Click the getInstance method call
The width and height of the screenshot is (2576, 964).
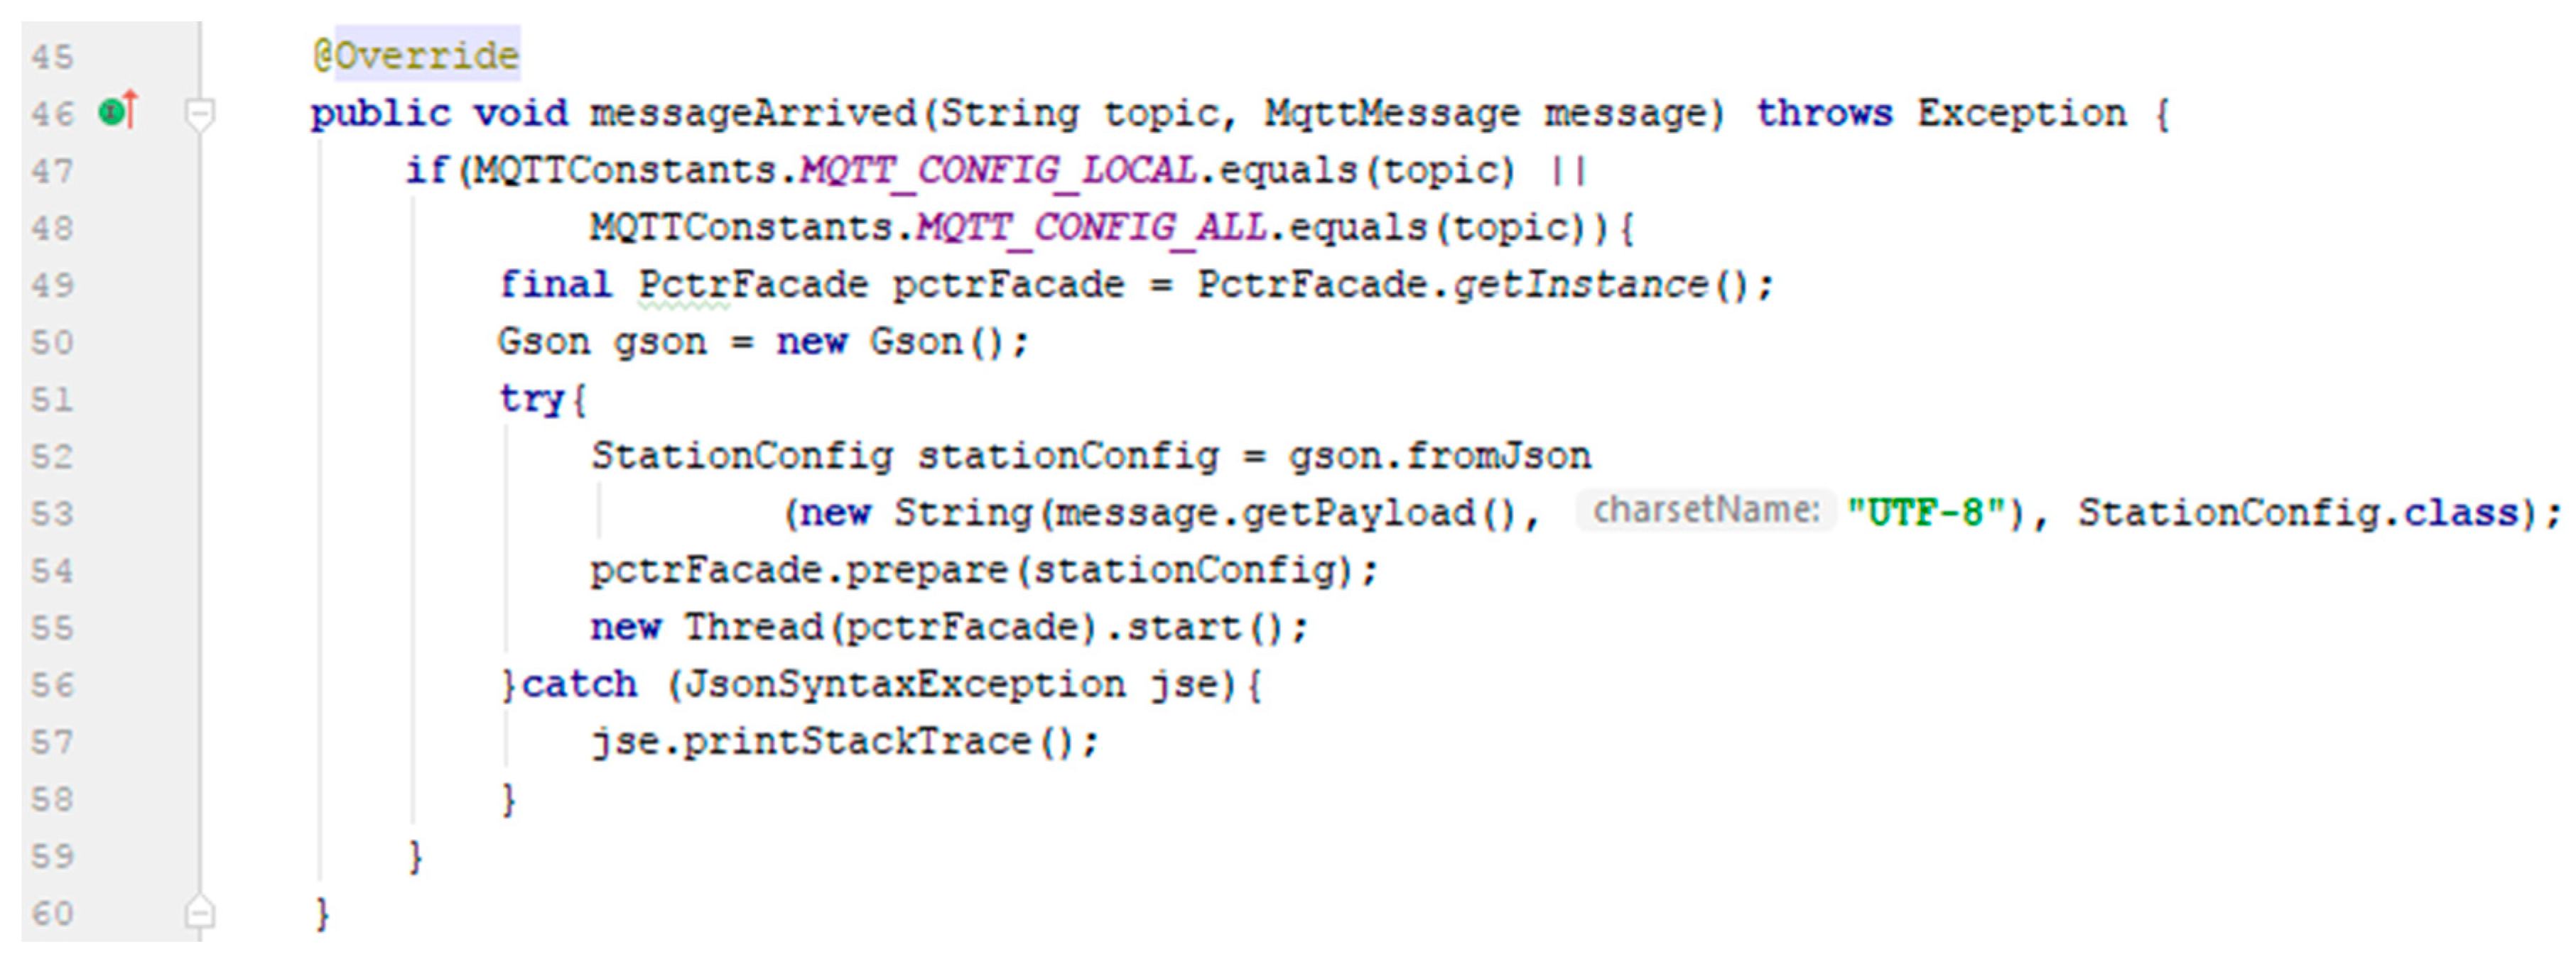tap(1580, 285)
